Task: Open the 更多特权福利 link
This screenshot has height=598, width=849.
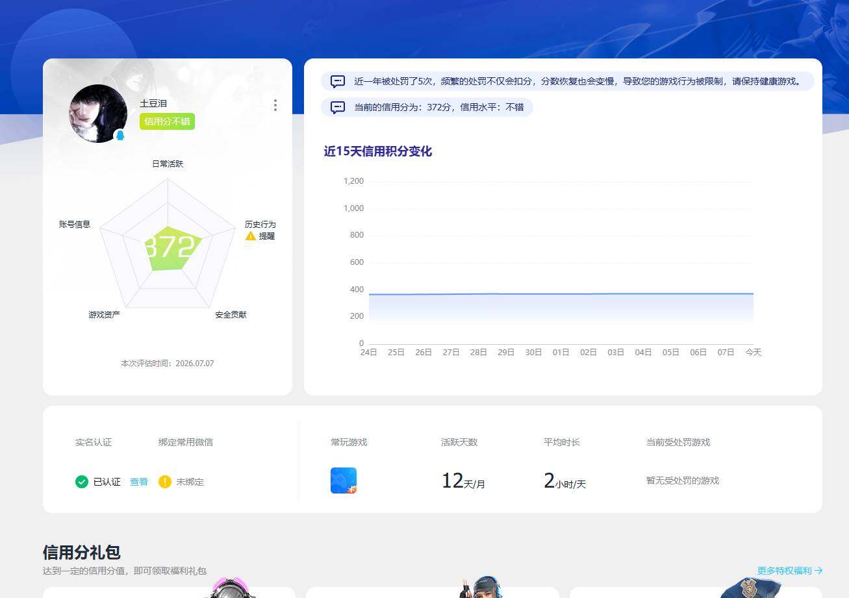Action: [x=790, y=571]
